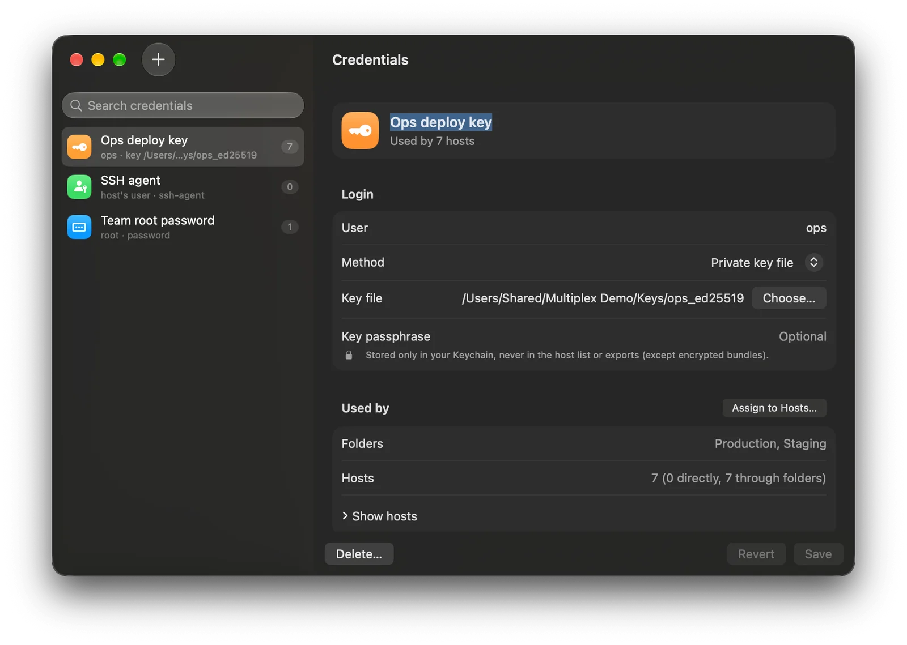This screenshot has width=907, height=645.
Task: Open the Method popup stepper arrows
Action: tap(813, 262)
